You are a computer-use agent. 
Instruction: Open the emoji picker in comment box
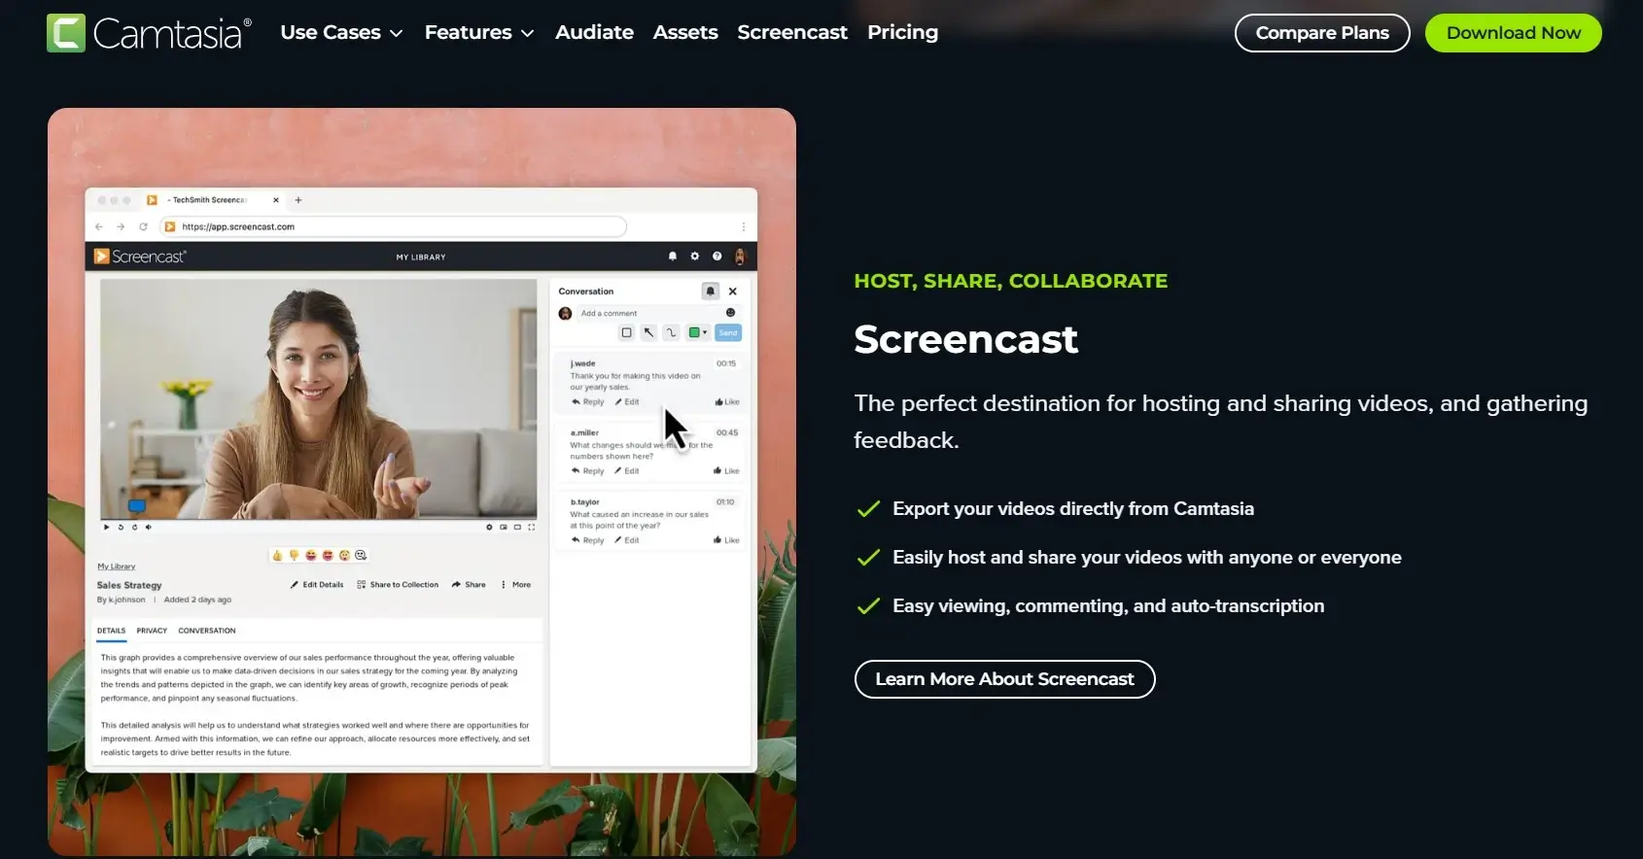pyautogui.click(x=730, y=313)
